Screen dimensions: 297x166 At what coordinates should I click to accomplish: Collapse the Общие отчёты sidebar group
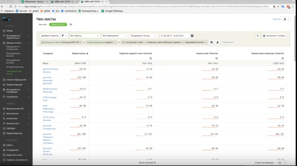29,43
